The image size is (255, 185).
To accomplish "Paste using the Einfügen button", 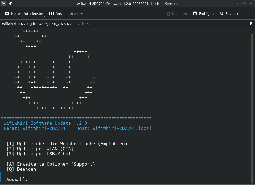I will pos(203,13).
